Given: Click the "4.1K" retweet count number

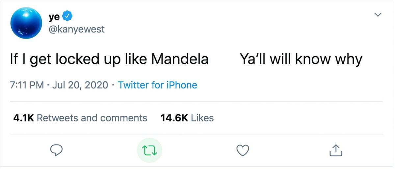Looking at the screenshot, I should tap(23, 118).
